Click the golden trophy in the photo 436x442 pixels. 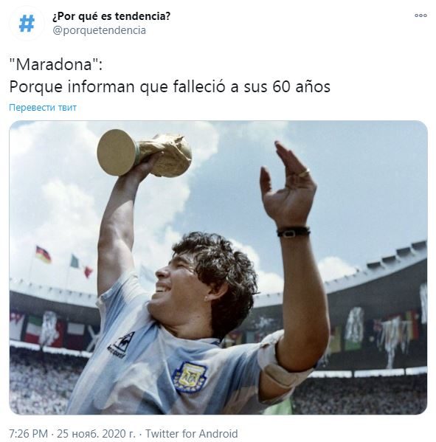[145, 153]
